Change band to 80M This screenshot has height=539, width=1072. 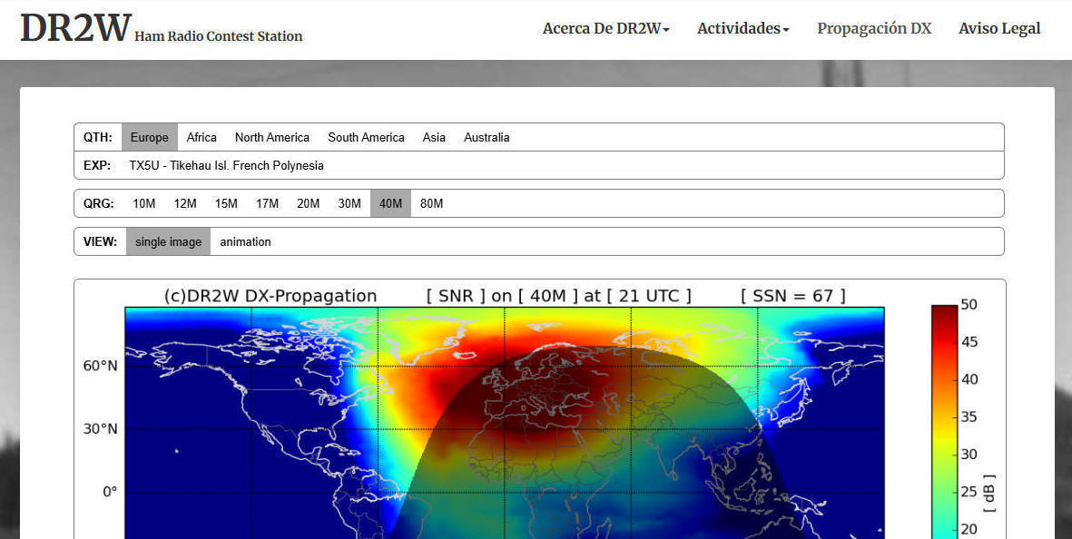pyautogui.click(x=431, y=204)
